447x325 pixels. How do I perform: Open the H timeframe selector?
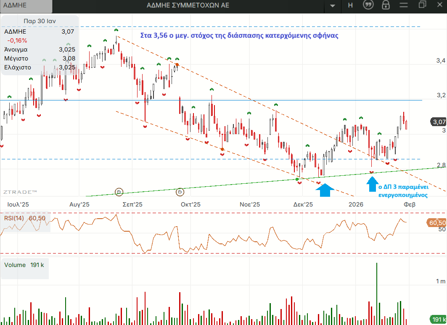pyautogui.click(x=350, y=5)
